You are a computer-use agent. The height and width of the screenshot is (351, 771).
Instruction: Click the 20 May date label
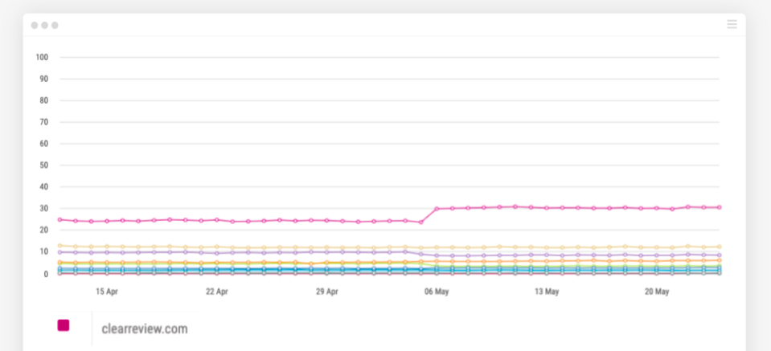coord(657,292)
